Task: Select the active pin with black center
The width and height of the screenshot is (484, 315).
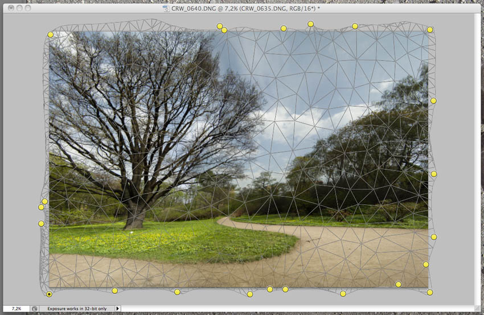Action: (50, 294)
